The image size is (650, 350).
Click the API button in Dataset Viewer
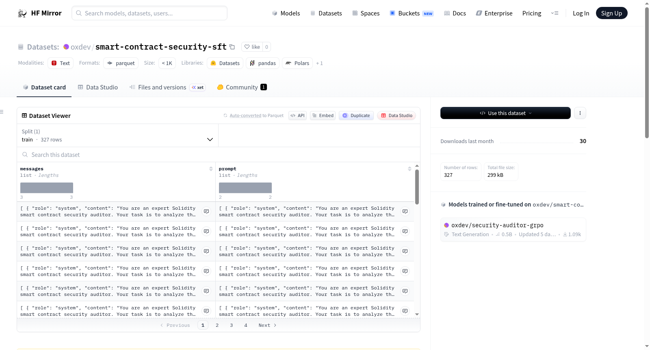point(297,115)
